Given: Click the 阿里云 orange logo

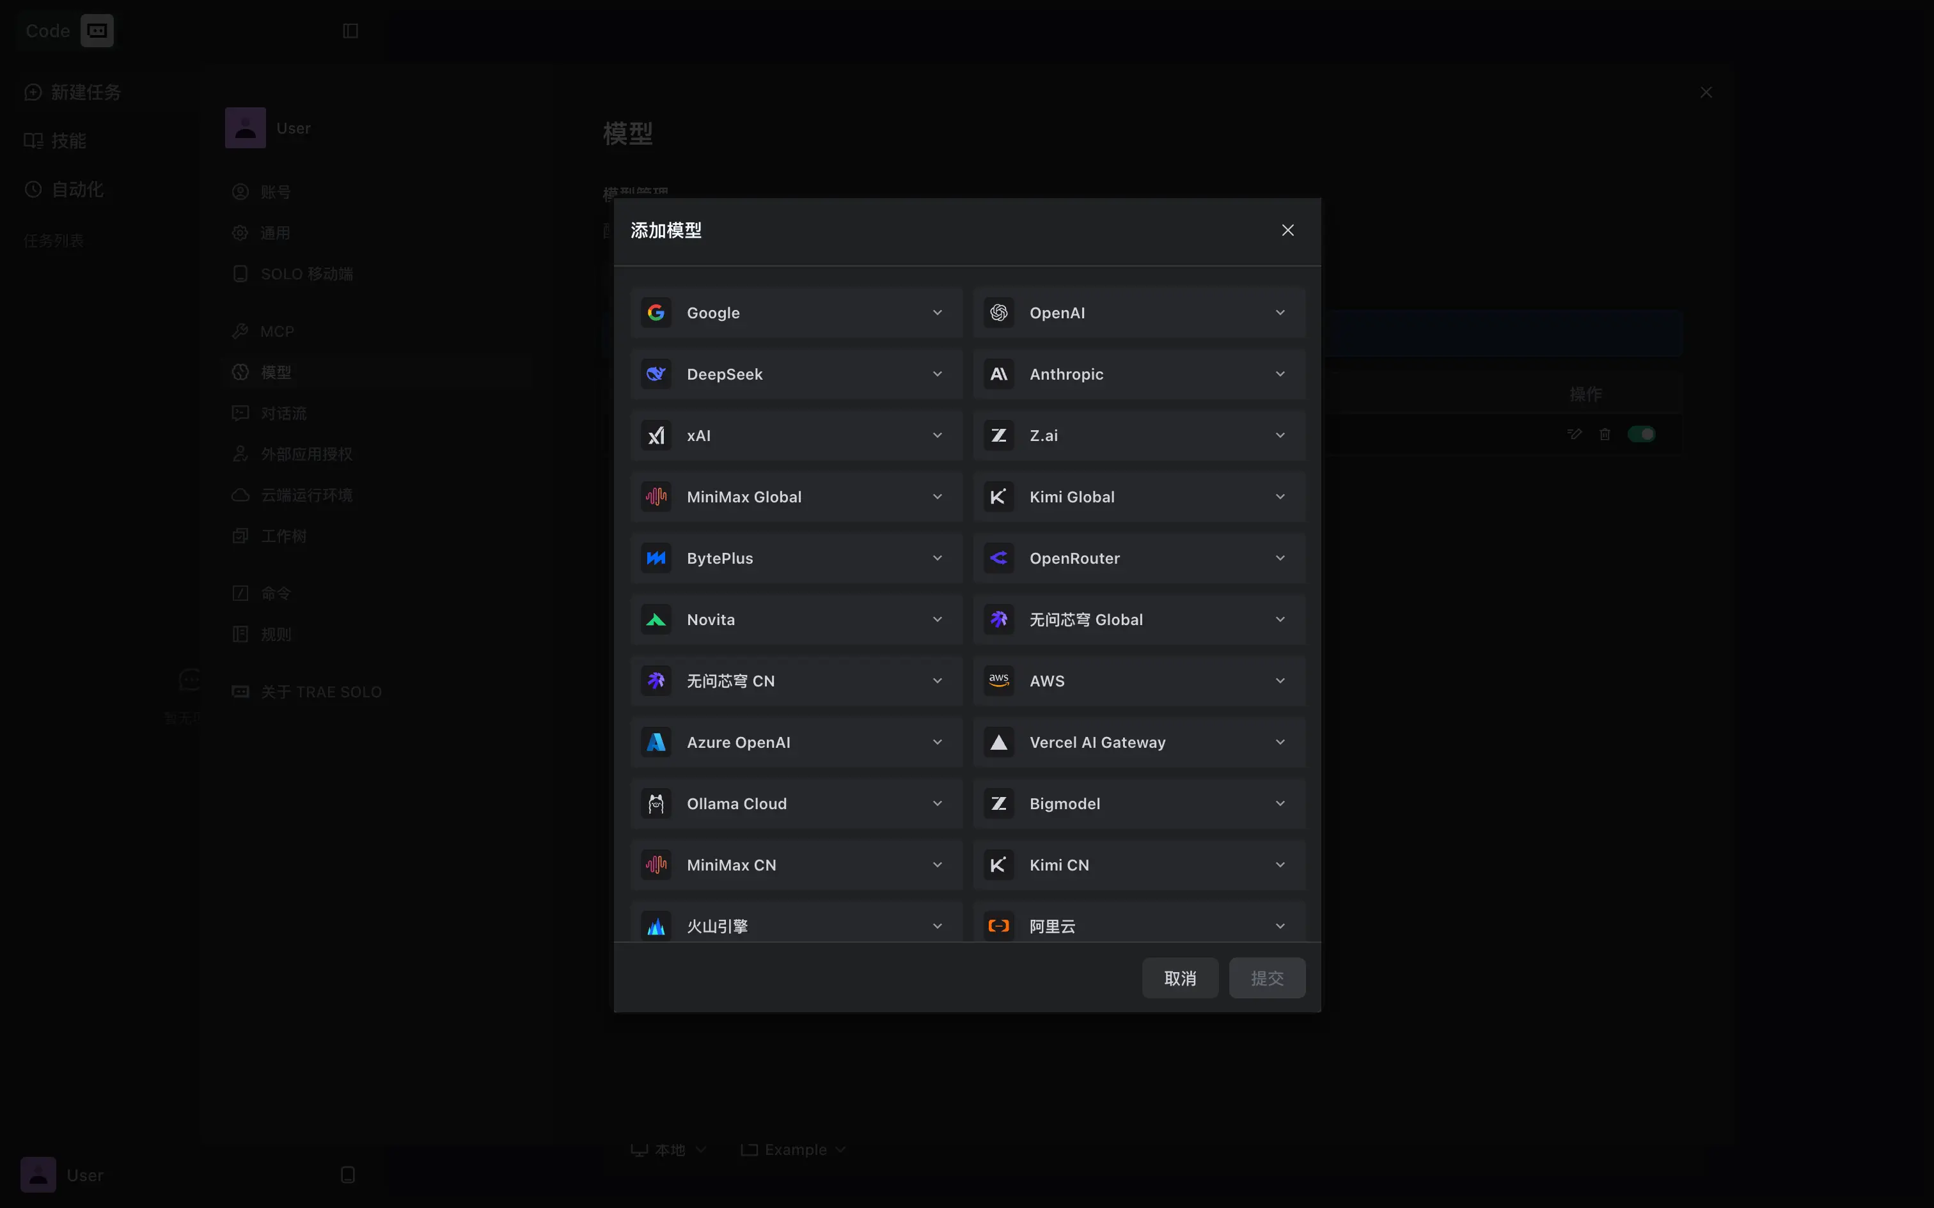Looking at the screenshot, I should tap(999, 926).
